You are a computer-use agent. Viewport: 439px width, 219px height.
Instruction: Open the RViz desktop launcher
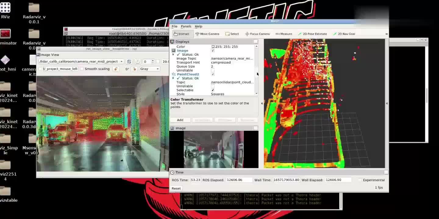point(5,10)
